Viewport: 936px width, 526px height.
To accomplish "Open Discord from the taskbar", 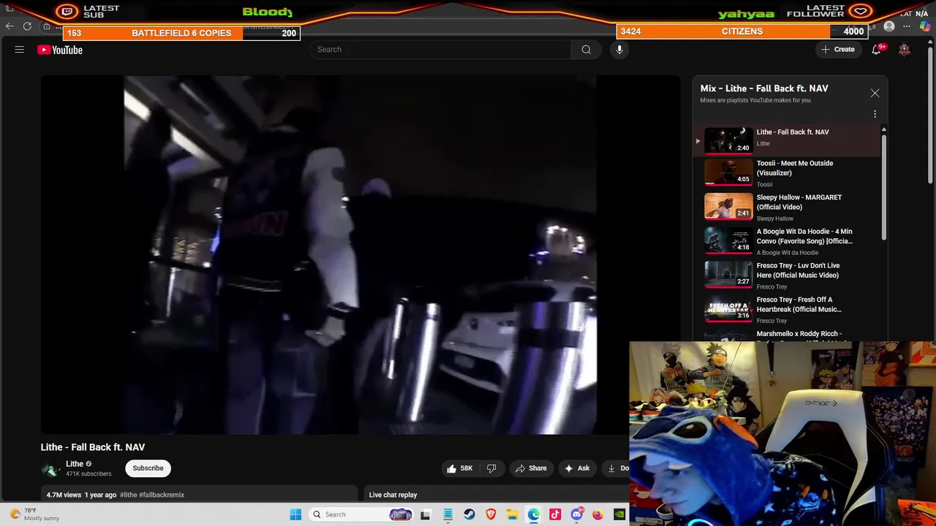I will [x=577, y=514].
